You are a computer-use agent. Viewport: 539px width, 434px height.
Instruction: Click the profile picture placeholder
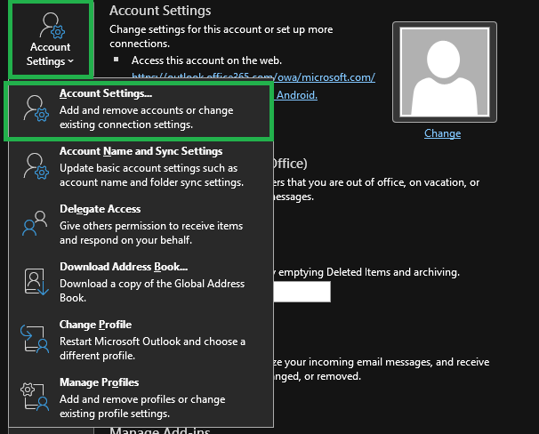point(445,72)
